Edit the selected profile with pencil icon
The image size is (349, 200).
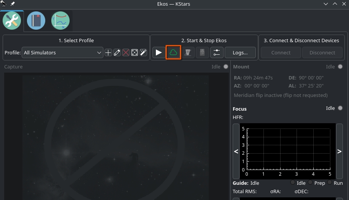click(117, 52)
